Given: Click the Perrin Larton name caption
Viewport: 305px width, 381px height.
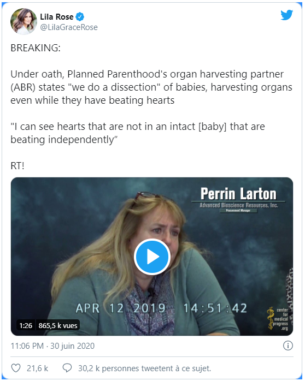Looking at the screenshot, I should [238, 194].
